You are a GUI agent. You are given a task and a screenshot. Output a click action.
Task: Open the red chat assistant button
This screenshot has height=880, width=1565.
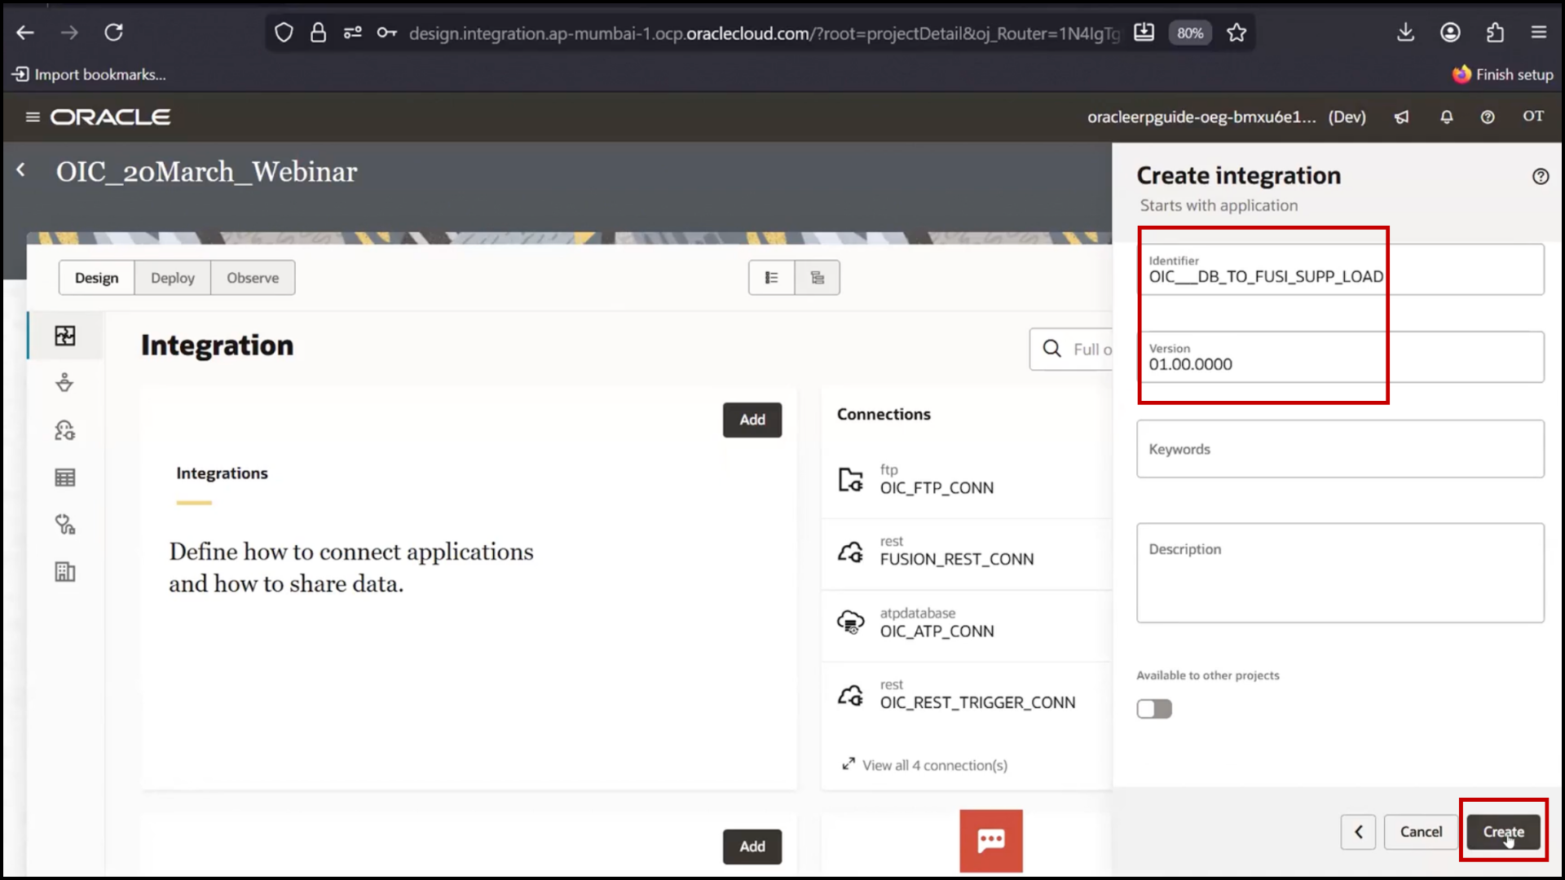(x=990, y=841)
